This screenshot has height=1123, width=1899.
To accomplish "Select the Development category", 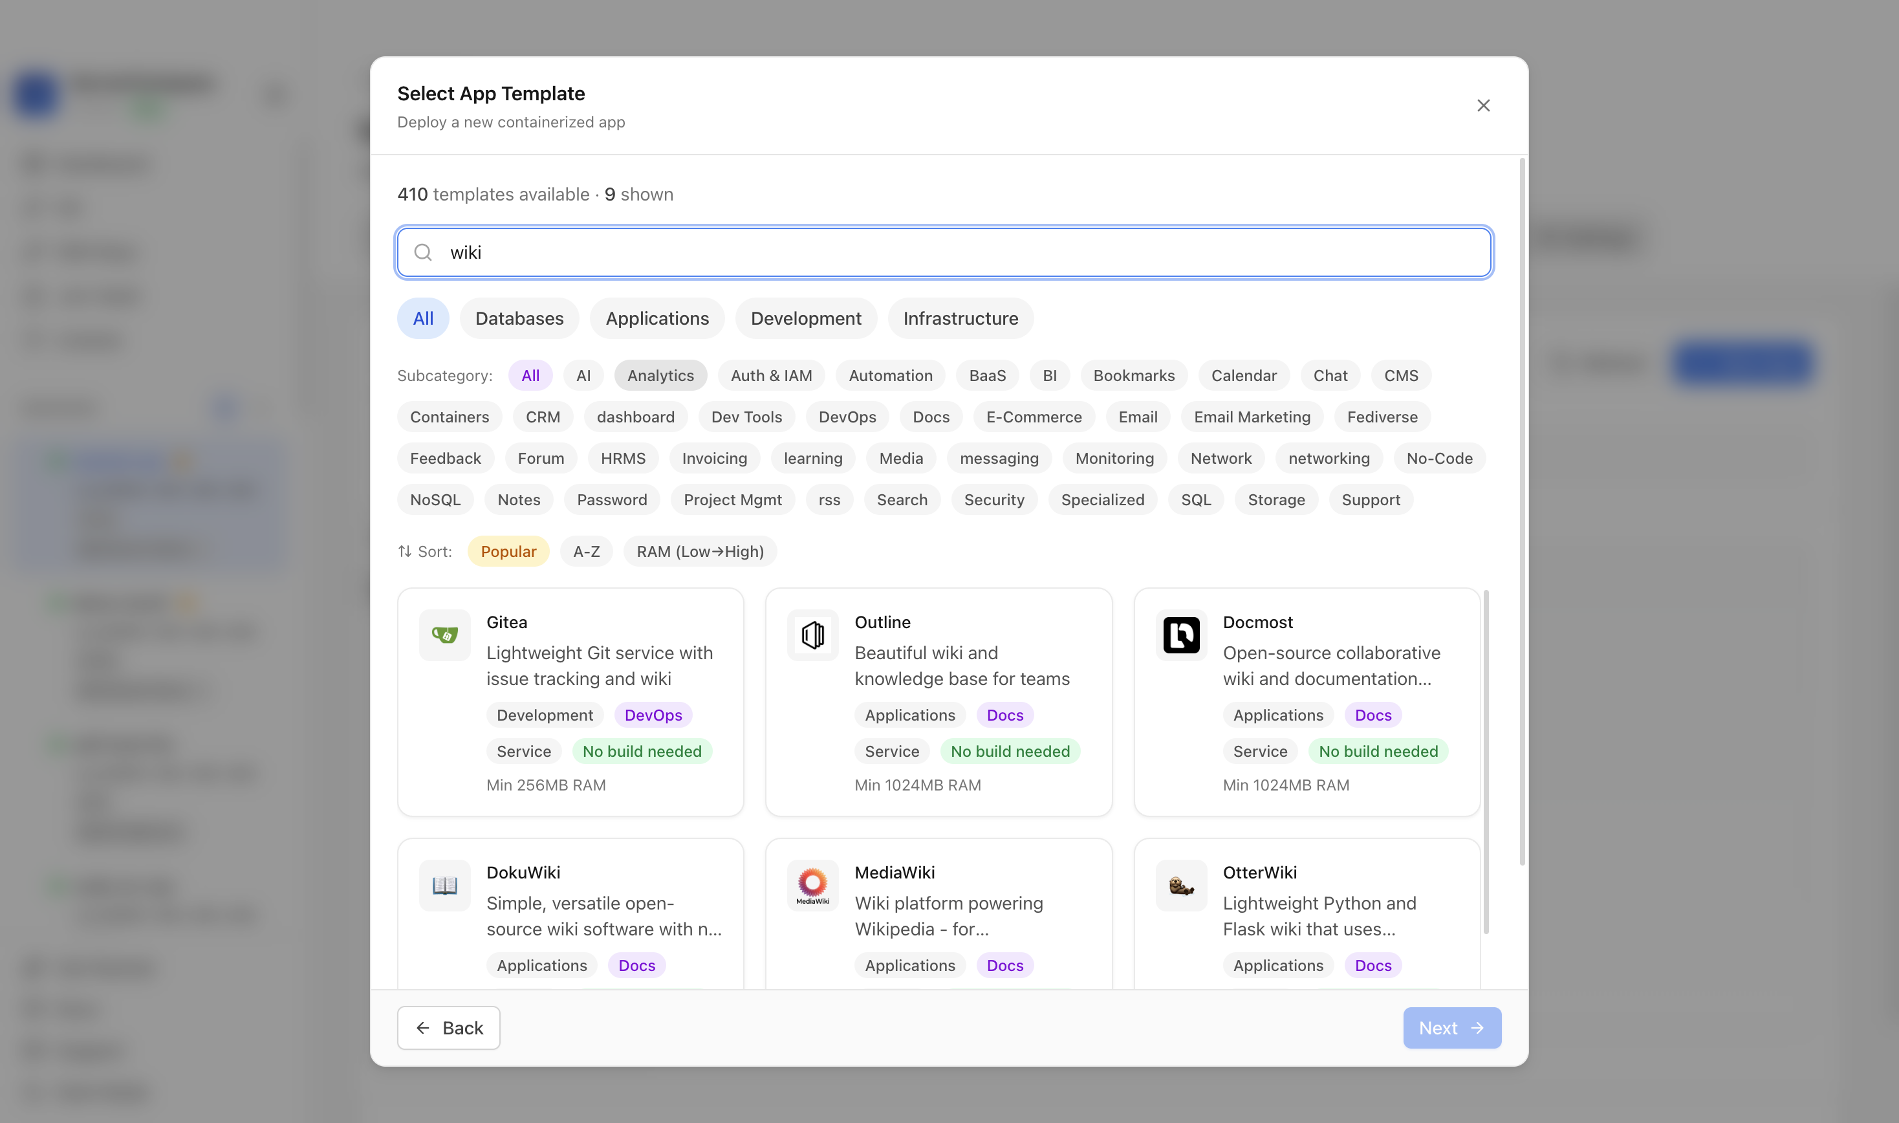I will click(806, 318).
